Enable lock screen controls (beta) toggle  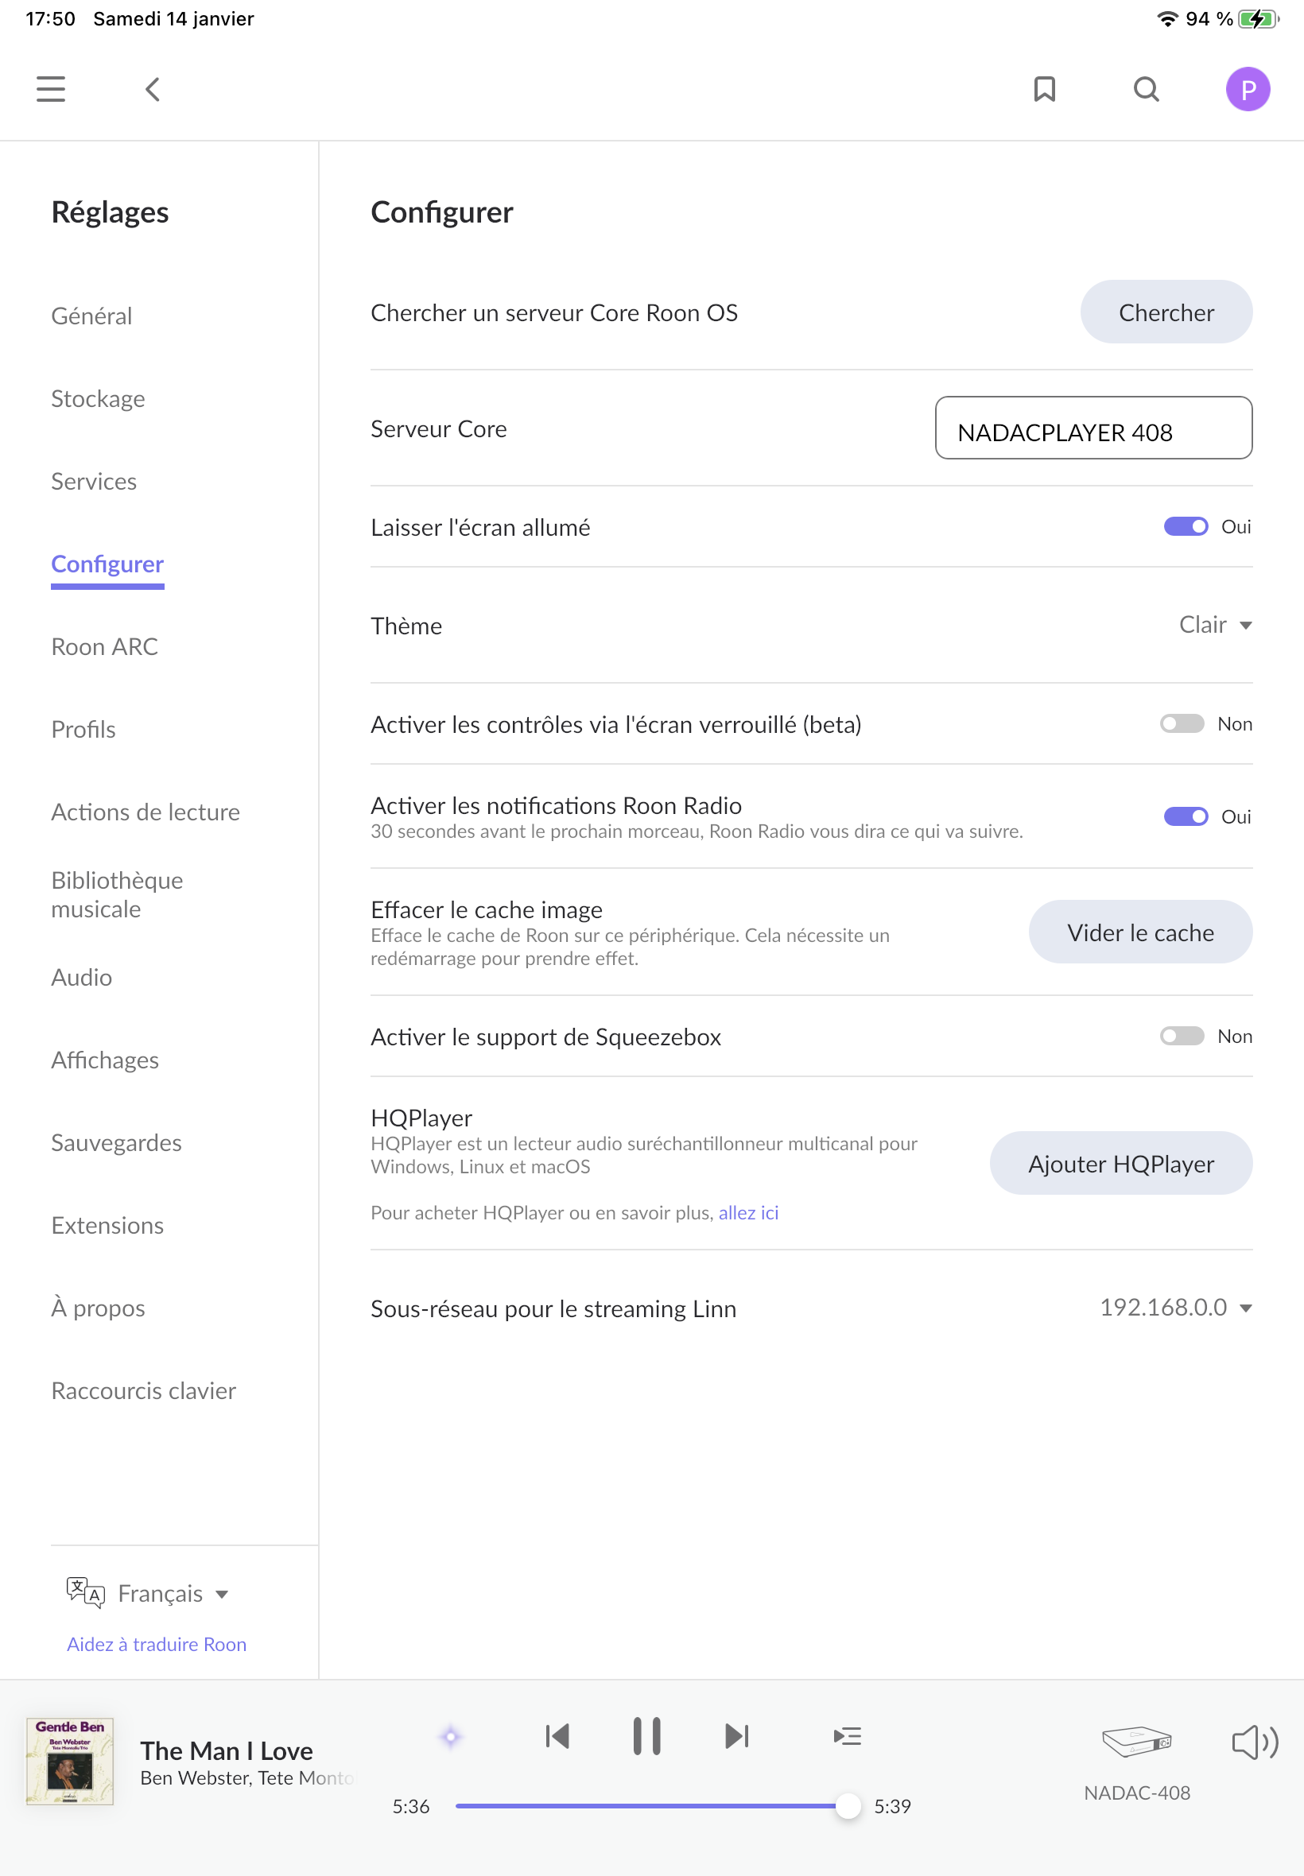(x=1182, y=723)
